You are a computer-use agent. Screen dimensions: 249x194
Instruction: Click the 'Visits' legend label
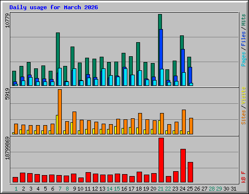point(244,96)
